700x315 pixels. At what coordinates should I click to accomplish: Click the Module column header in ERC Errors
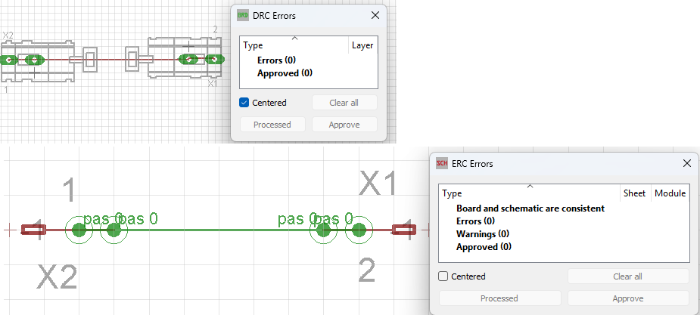(670, 193)
